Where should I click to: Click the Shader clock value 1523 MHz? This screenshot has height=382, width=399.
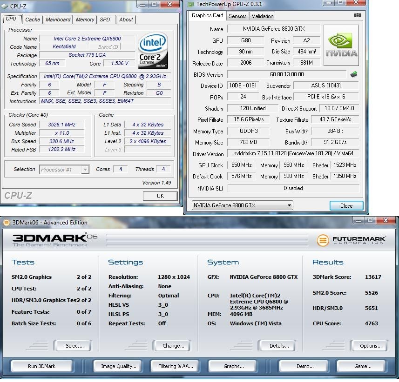345,165
